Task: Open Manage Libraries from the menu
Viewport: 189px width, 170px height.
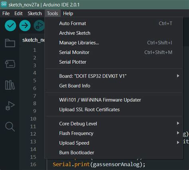Action: click(x=114, y=43)
